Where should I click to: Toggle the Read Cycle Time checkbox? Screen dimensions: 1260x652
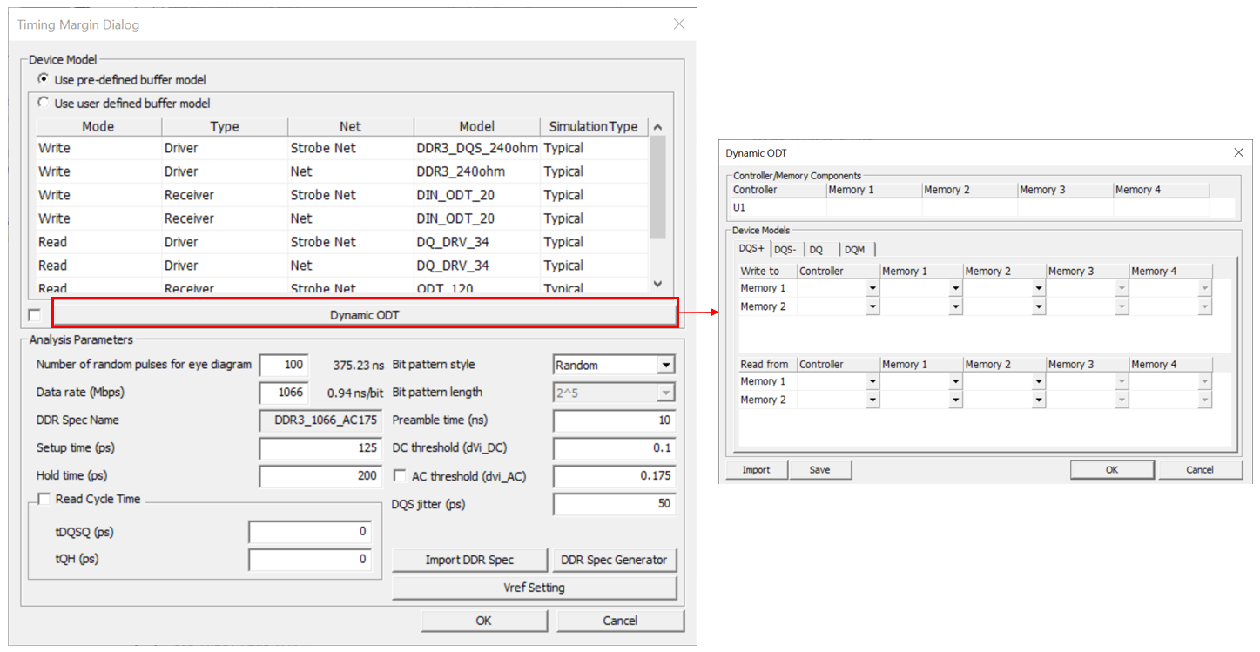click(x=44, y=499)
